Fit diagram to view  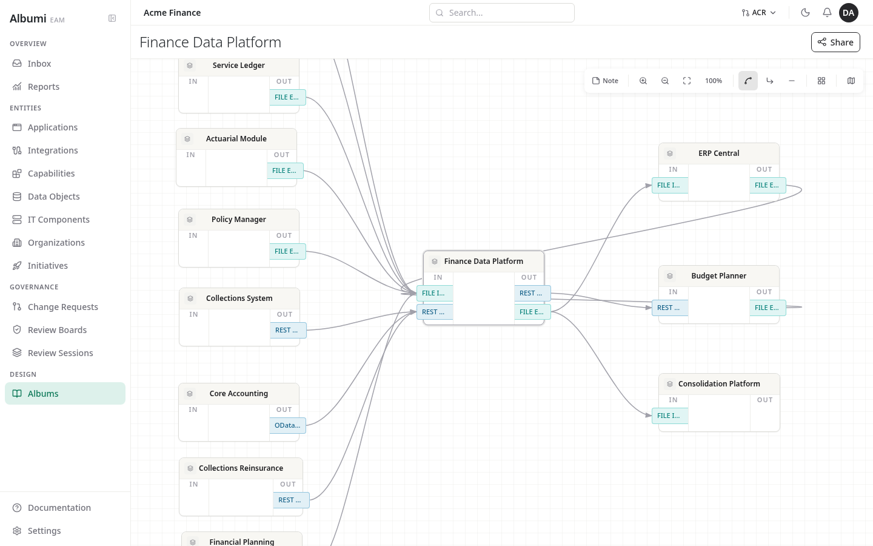pyautogui.click(x=687, y=81)
